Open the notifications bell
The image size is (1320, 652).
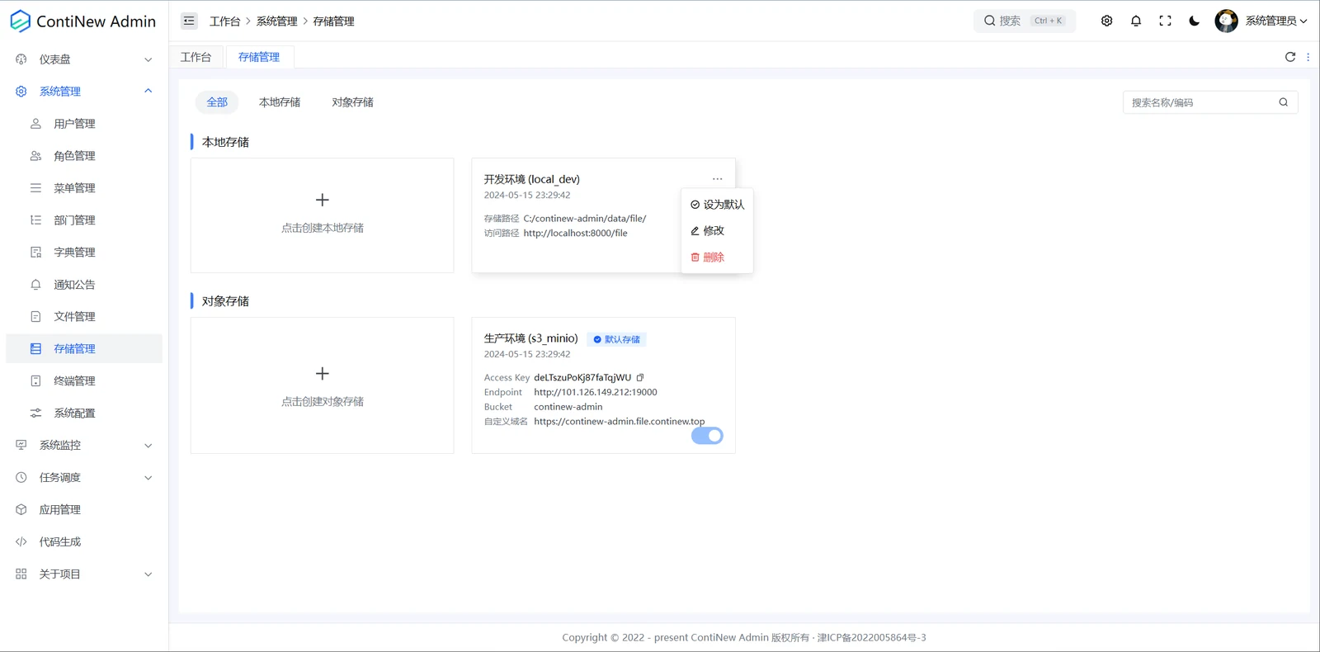click(x=1136, y=21)
